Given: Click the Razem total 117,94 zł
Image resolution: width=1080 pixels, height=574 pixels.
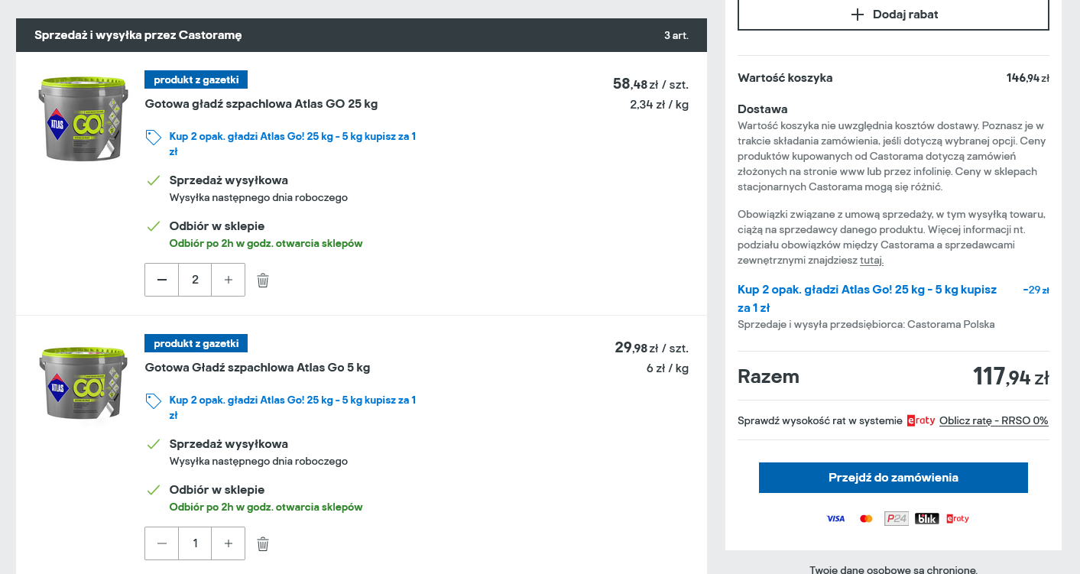Looking at the screenshot, I should [x=1010, y=377].
